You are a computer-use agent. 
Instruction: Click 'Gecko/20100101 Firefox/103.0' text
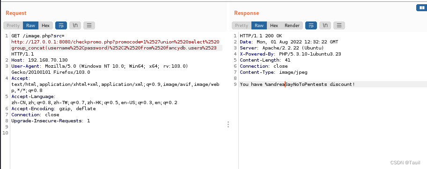[51, 72]
